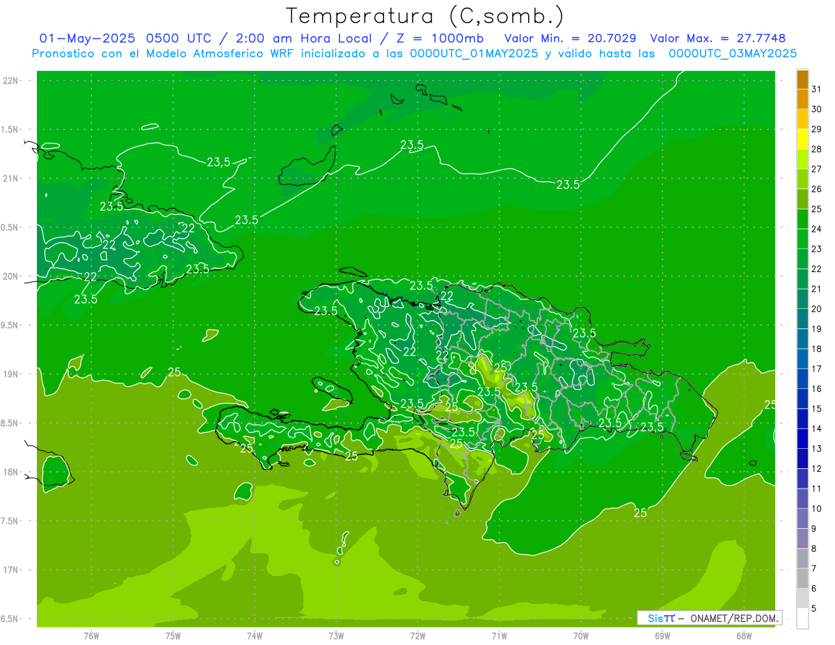Click the legend value label 20
The width and height of the screenshot is (835, 645).
pos(817,309)
